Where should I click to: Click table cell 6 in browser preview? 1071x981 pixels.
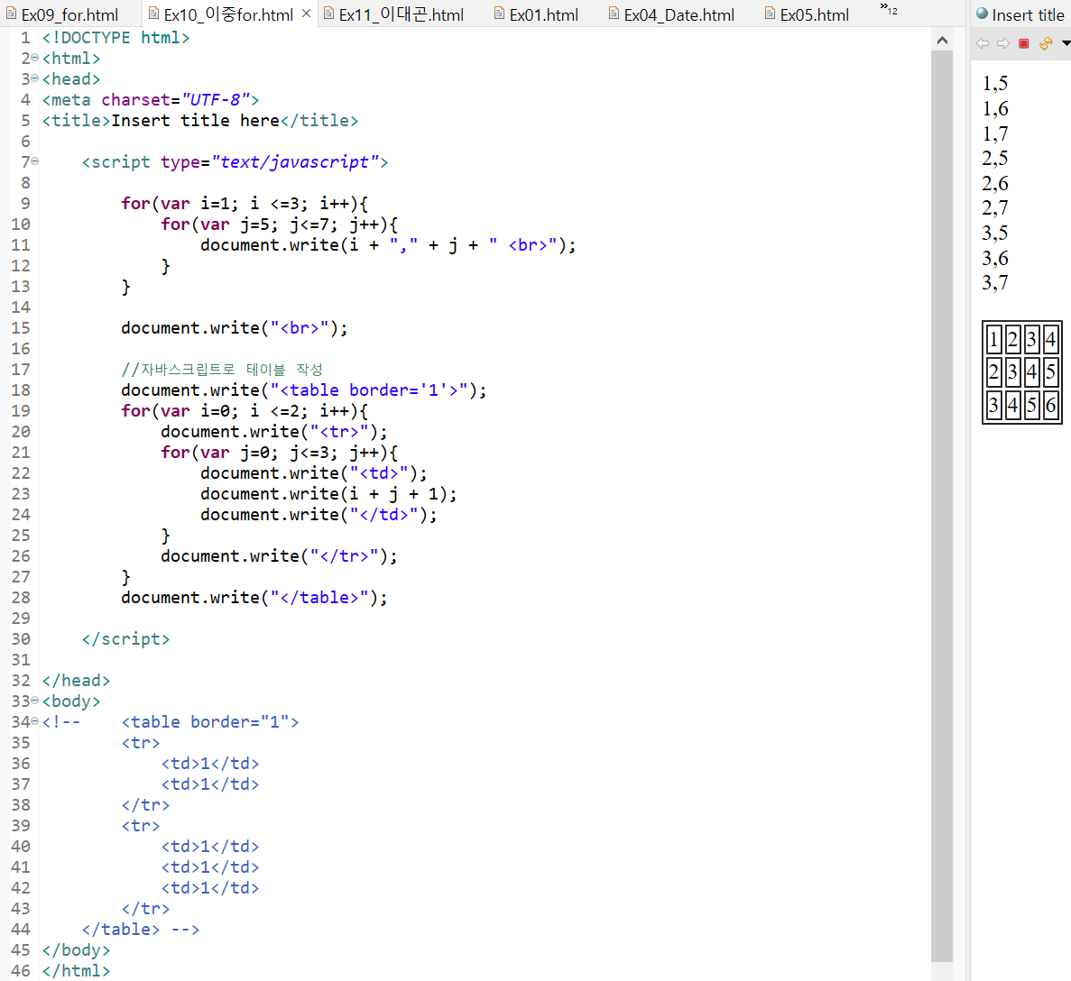[1050, 405]
